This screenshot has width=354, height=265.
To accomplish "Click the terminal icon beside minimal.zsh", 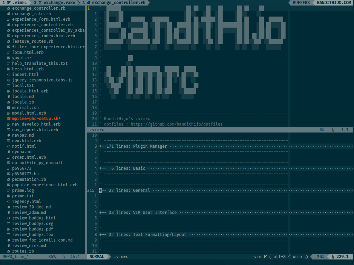I will (x=9, y=108).
